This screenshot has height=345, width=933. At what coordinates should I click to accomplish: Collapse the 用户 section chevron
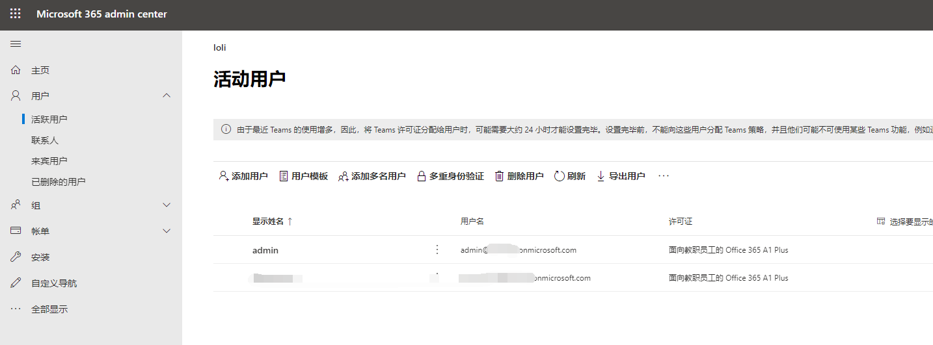(x=167, y=96)
